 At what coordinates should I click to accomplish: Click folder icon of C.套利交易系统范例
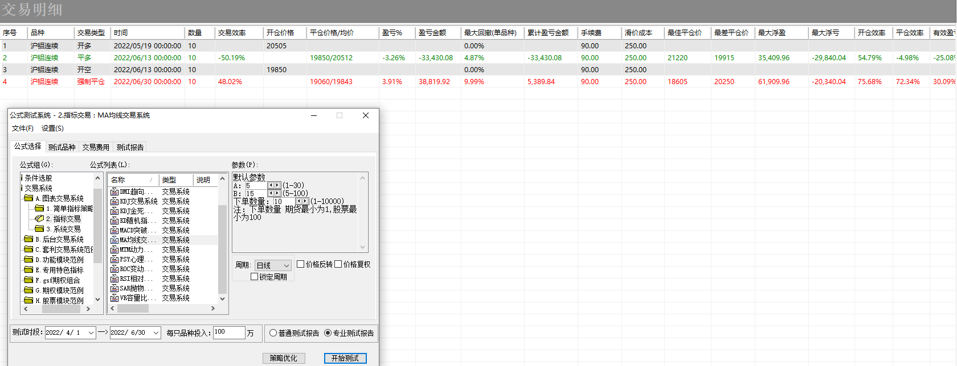click(x=28, y=249)
